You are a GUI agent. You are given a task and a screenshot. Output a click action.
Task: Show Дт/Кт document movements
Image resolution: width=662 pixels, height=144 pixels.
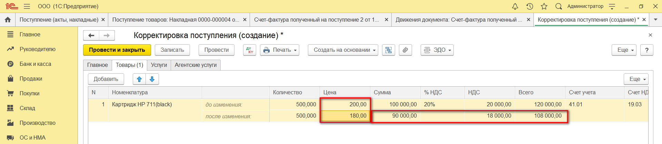tap(249, 50)
